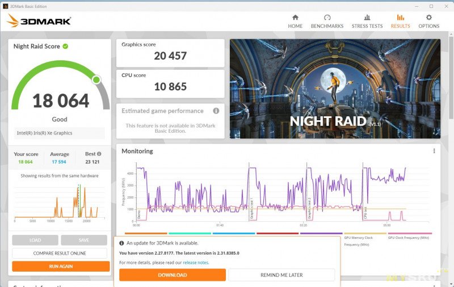Click the 3DMark logo

click(39, 21)
